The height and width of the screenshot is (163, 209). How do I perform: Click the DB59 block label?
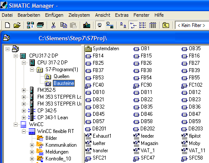(x=195, y=121)
